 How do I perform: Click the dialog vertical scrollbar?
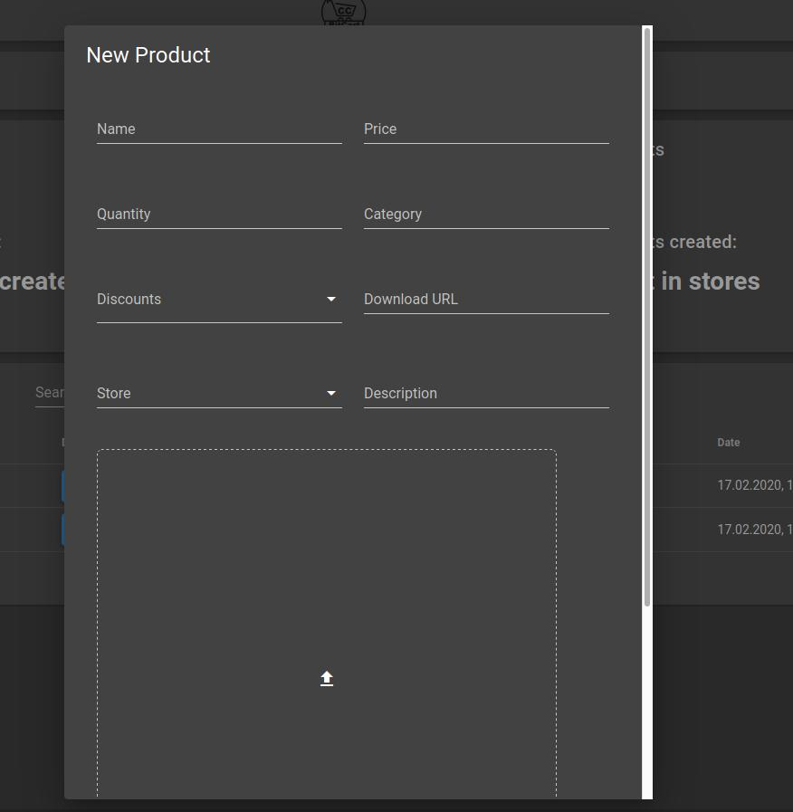[x=647, y=316]
